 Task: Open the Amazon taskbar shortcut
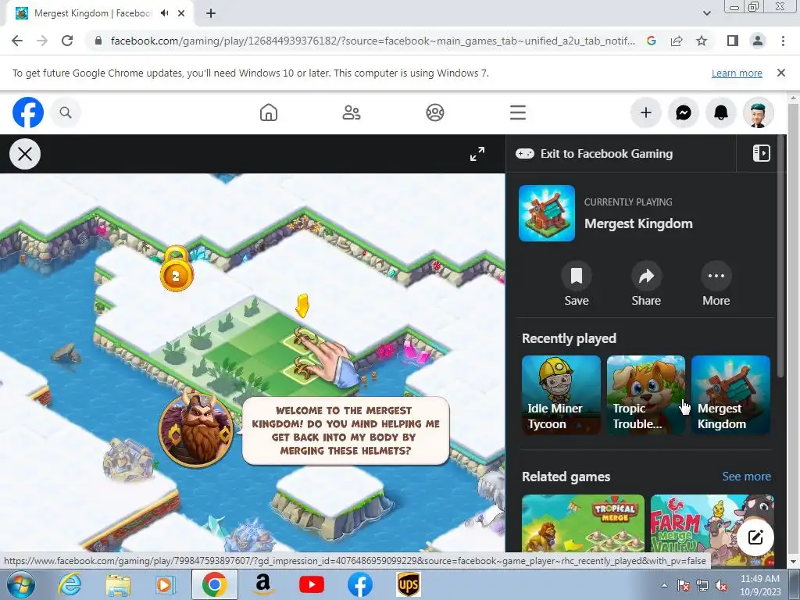[x=263, y=584]
